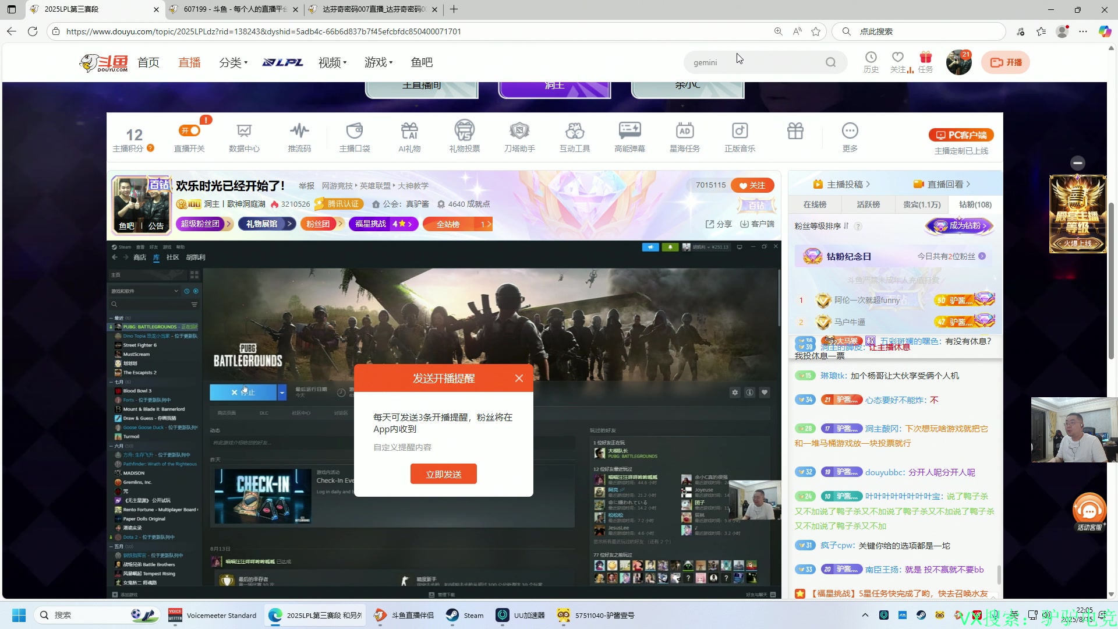The height and width of the screenshot is (629, 1118).
Task: Switch to the 钻粉(108) tab
Action: 975,204
